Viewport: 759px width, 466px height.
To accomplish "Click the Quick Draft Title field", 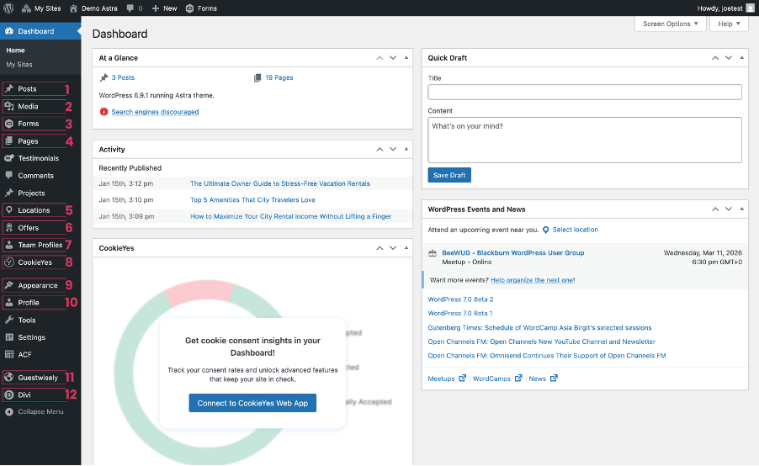I will 584,93.
